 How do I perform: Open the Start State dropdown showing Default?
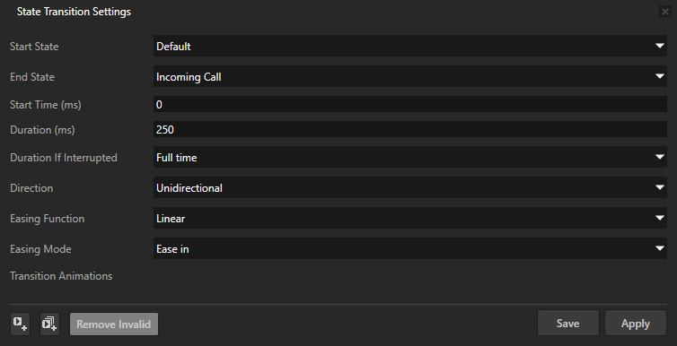[410, 46]
